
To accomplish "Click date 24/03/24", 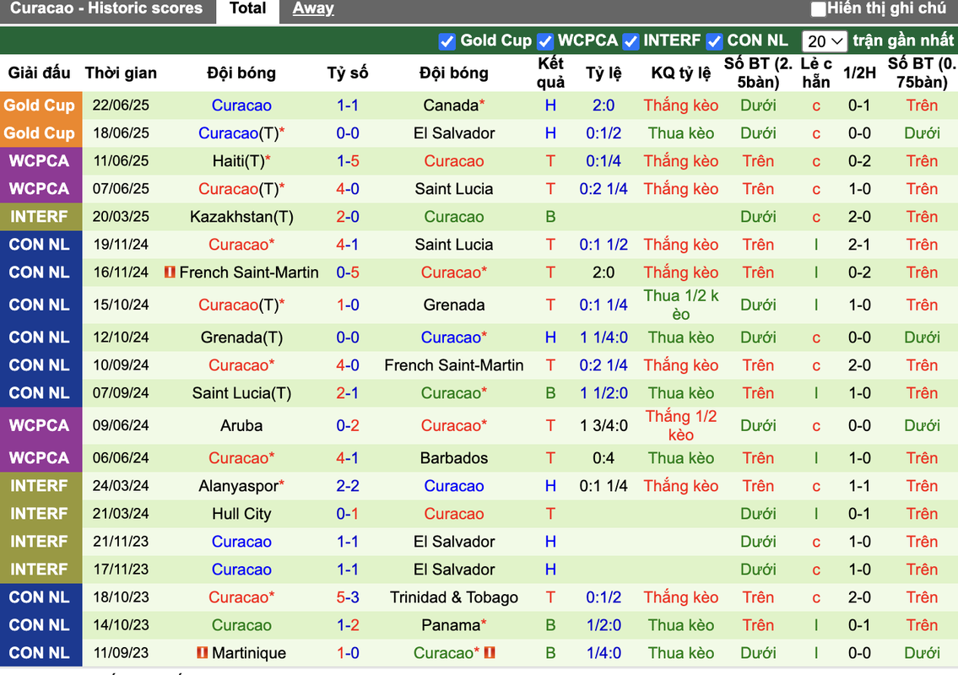I will tap(121, 486).
